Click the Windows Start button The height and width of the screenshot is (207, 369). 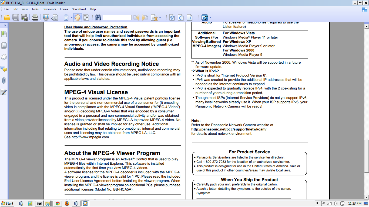(7, 203)
